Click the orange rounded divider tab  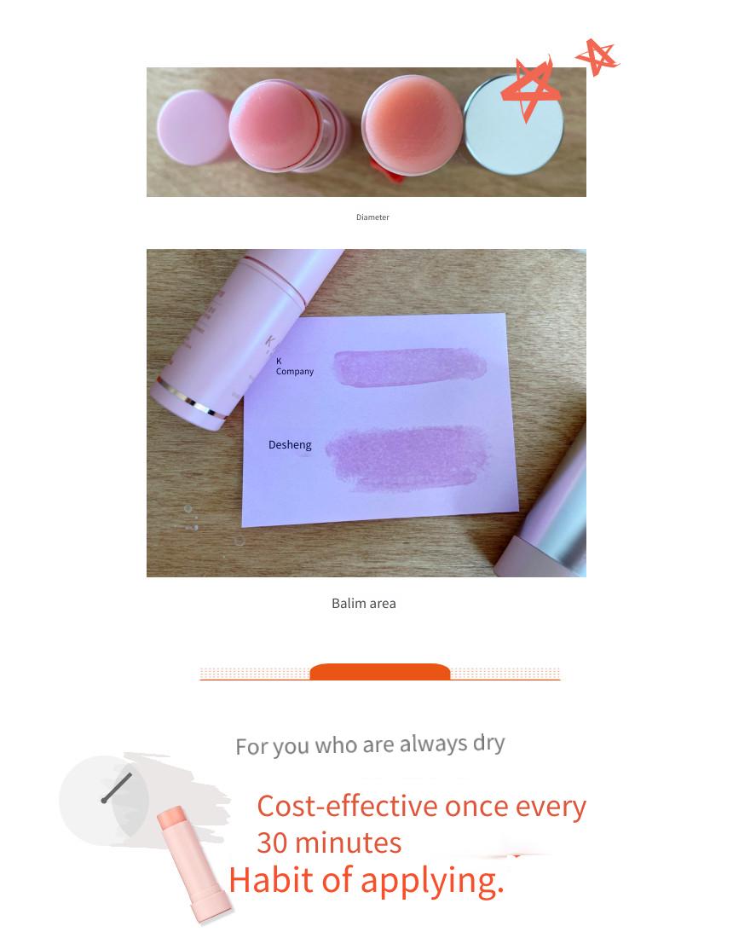coord(379,672)
